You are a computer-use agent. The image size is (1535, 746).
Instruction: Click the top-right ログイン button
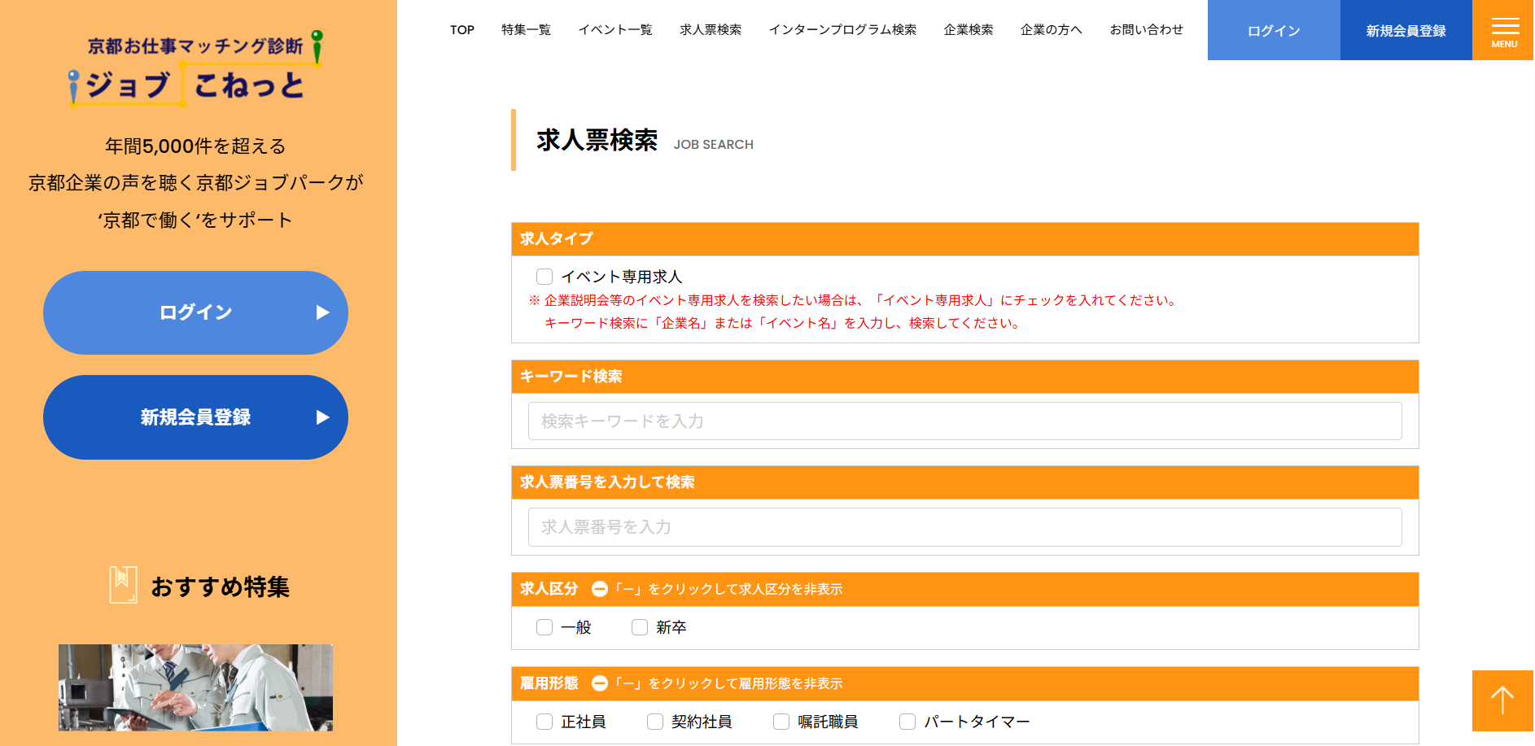1274,31
